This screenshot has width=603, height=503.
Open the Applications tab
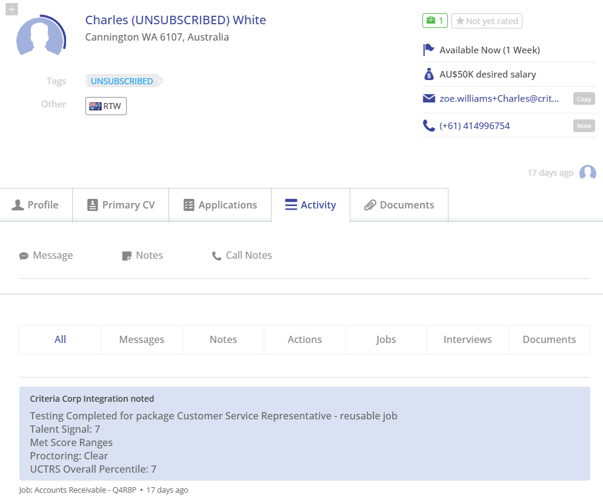click(220, 205)
